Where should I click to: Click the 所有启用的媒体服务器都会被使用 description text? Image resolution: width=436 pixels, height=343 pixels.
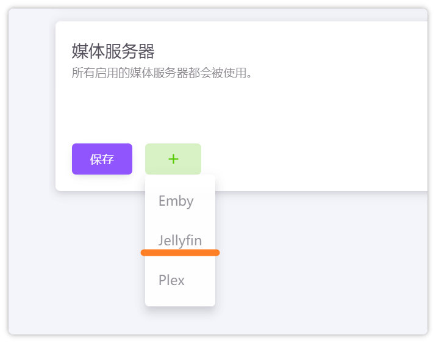162,73
